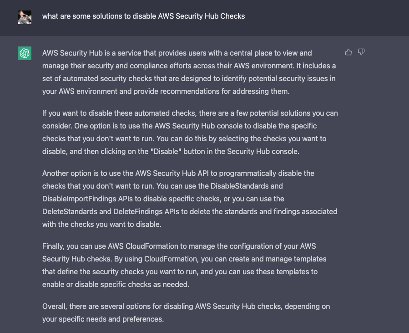
Task: Click the user profile picture
Action: [25, 17]
